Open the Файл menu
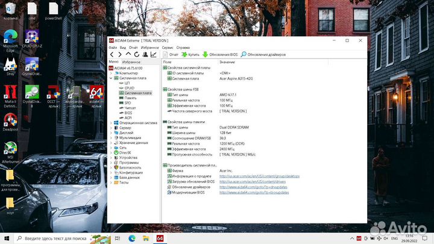Image resolution: width=434 pixels, height=244 pixels. [113, 48]
